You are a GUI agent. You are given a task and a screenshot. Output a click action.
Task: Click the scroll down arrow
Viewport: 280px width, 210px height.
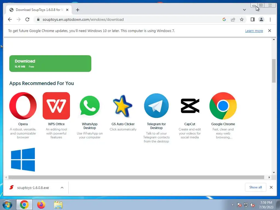[274, 173]
